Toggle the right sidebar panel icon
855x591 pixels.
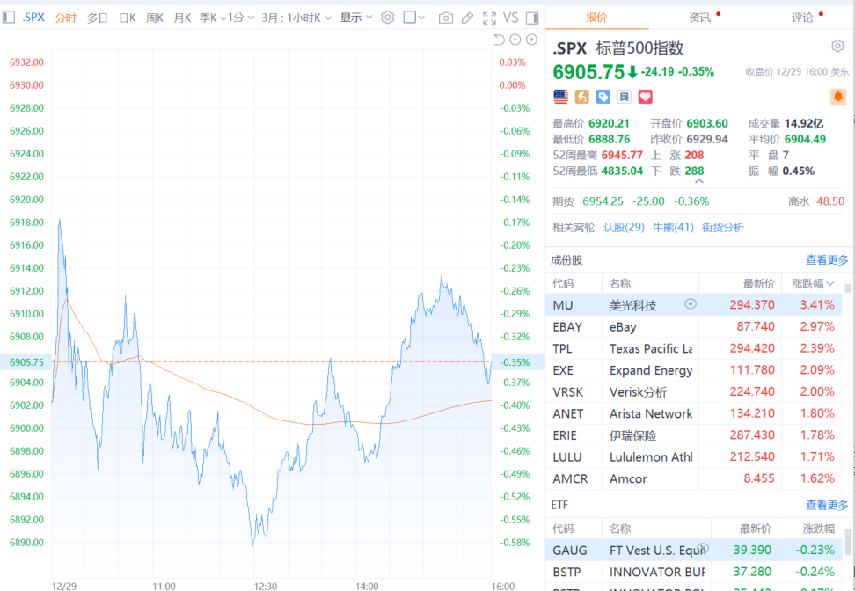[x=531, y=18]
